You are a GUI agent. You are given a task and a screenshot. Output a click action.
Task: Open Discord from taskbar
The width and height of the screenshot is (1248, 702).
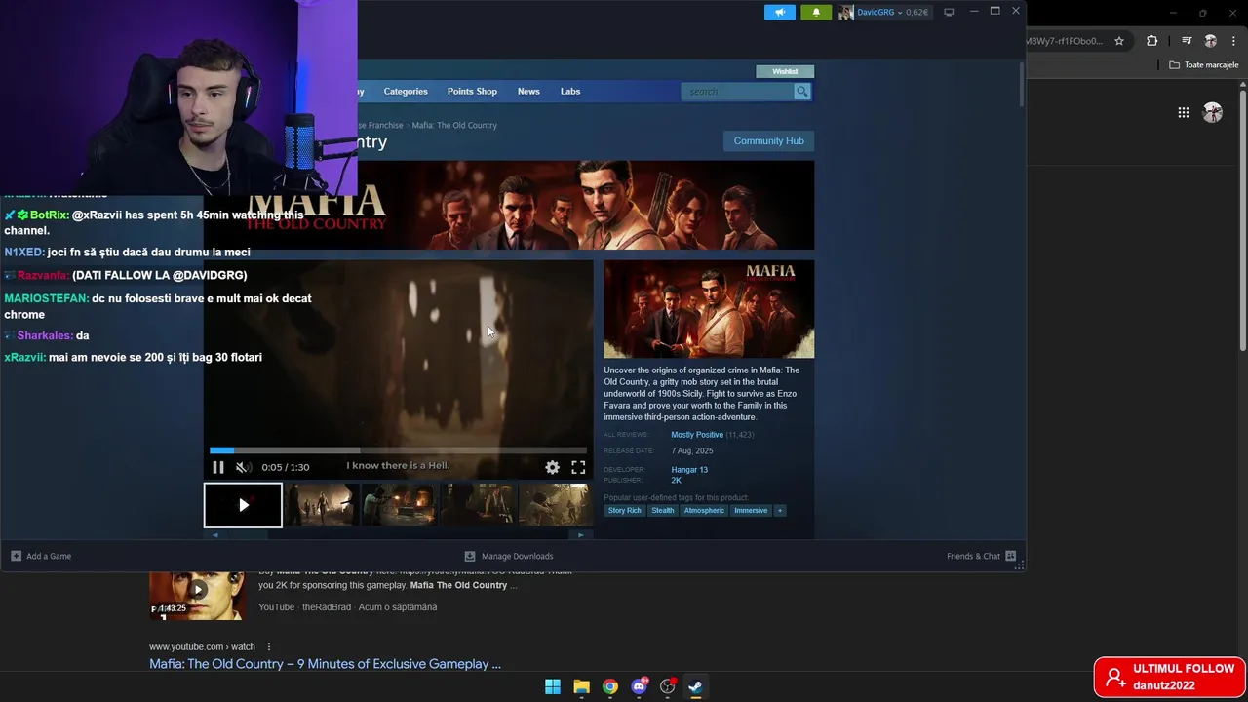[639, 686]
